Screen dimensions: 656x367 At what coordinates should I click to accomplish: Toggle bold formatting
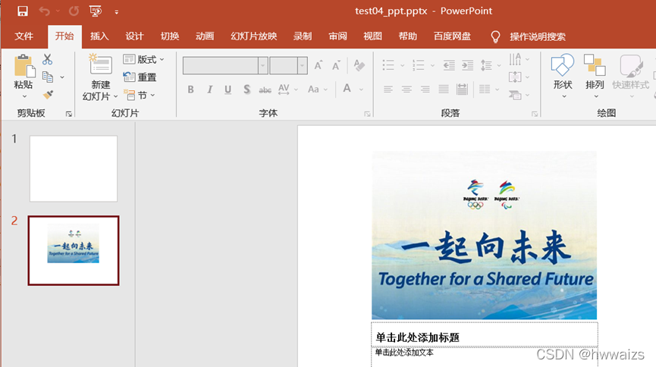[x=191, y=89]
